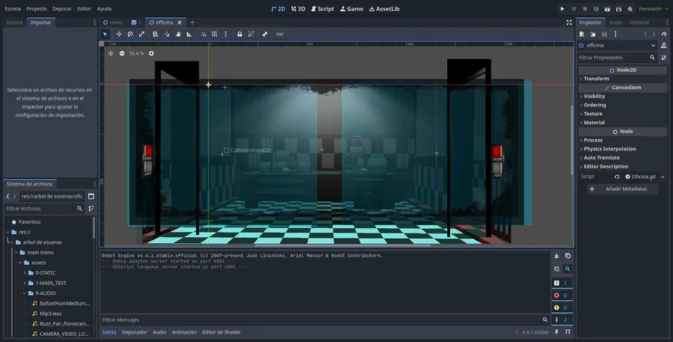Open the Forward+ renderer dropdown
Viewport: 673px width, 342px height.
648,8
